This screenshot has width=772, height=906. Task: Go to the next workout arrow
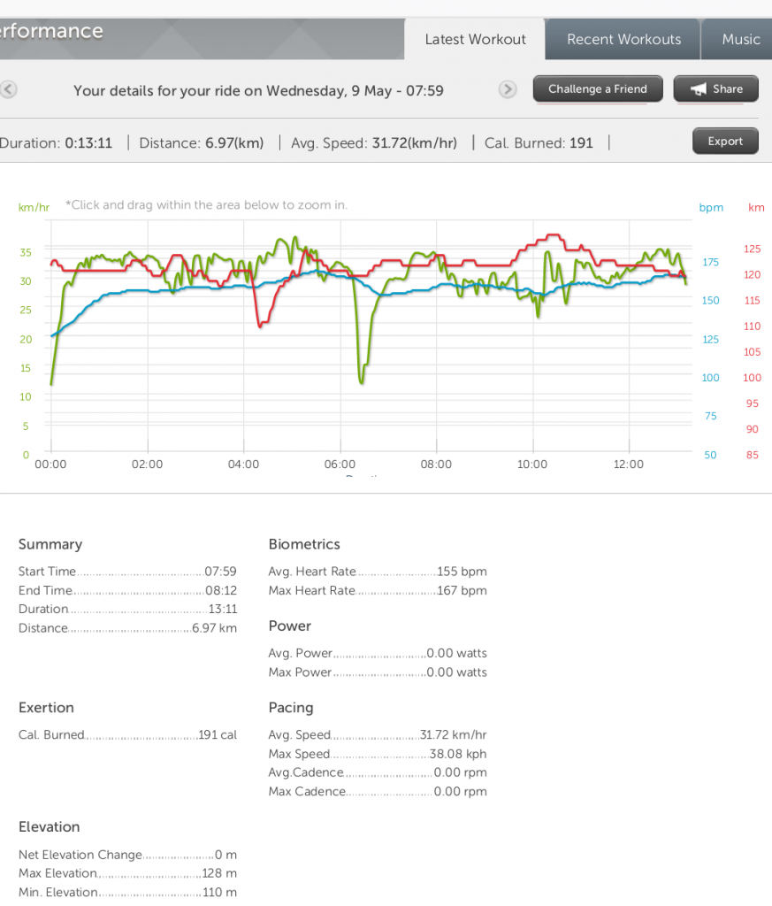coord(508,89)
